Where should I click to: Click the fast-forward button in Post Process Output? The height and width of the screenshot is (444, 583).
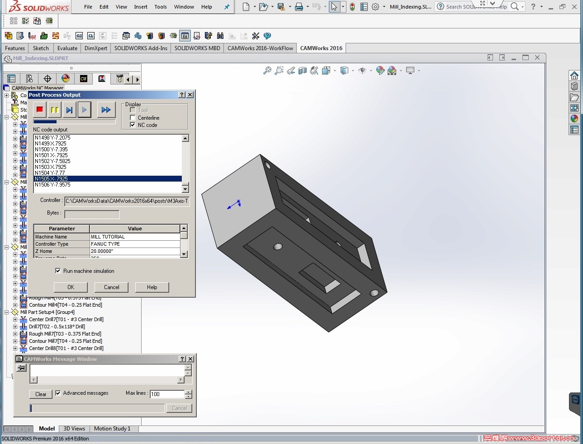click(x=106, y=110)
